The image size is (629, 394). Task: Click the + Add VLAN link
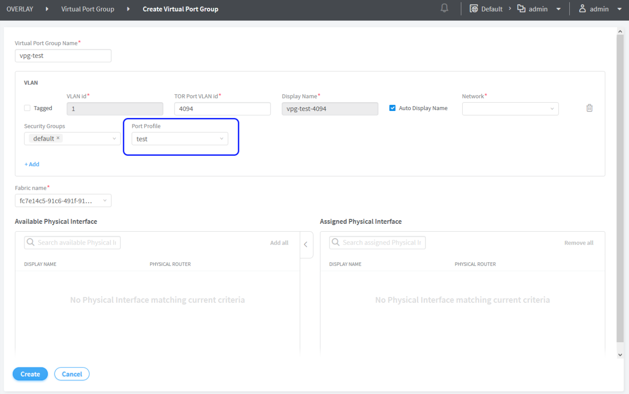tap(32, 164)
